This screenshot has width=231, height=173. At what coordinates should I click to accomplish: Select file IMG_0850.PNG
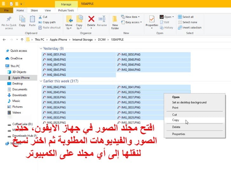[x=153, y=55]
